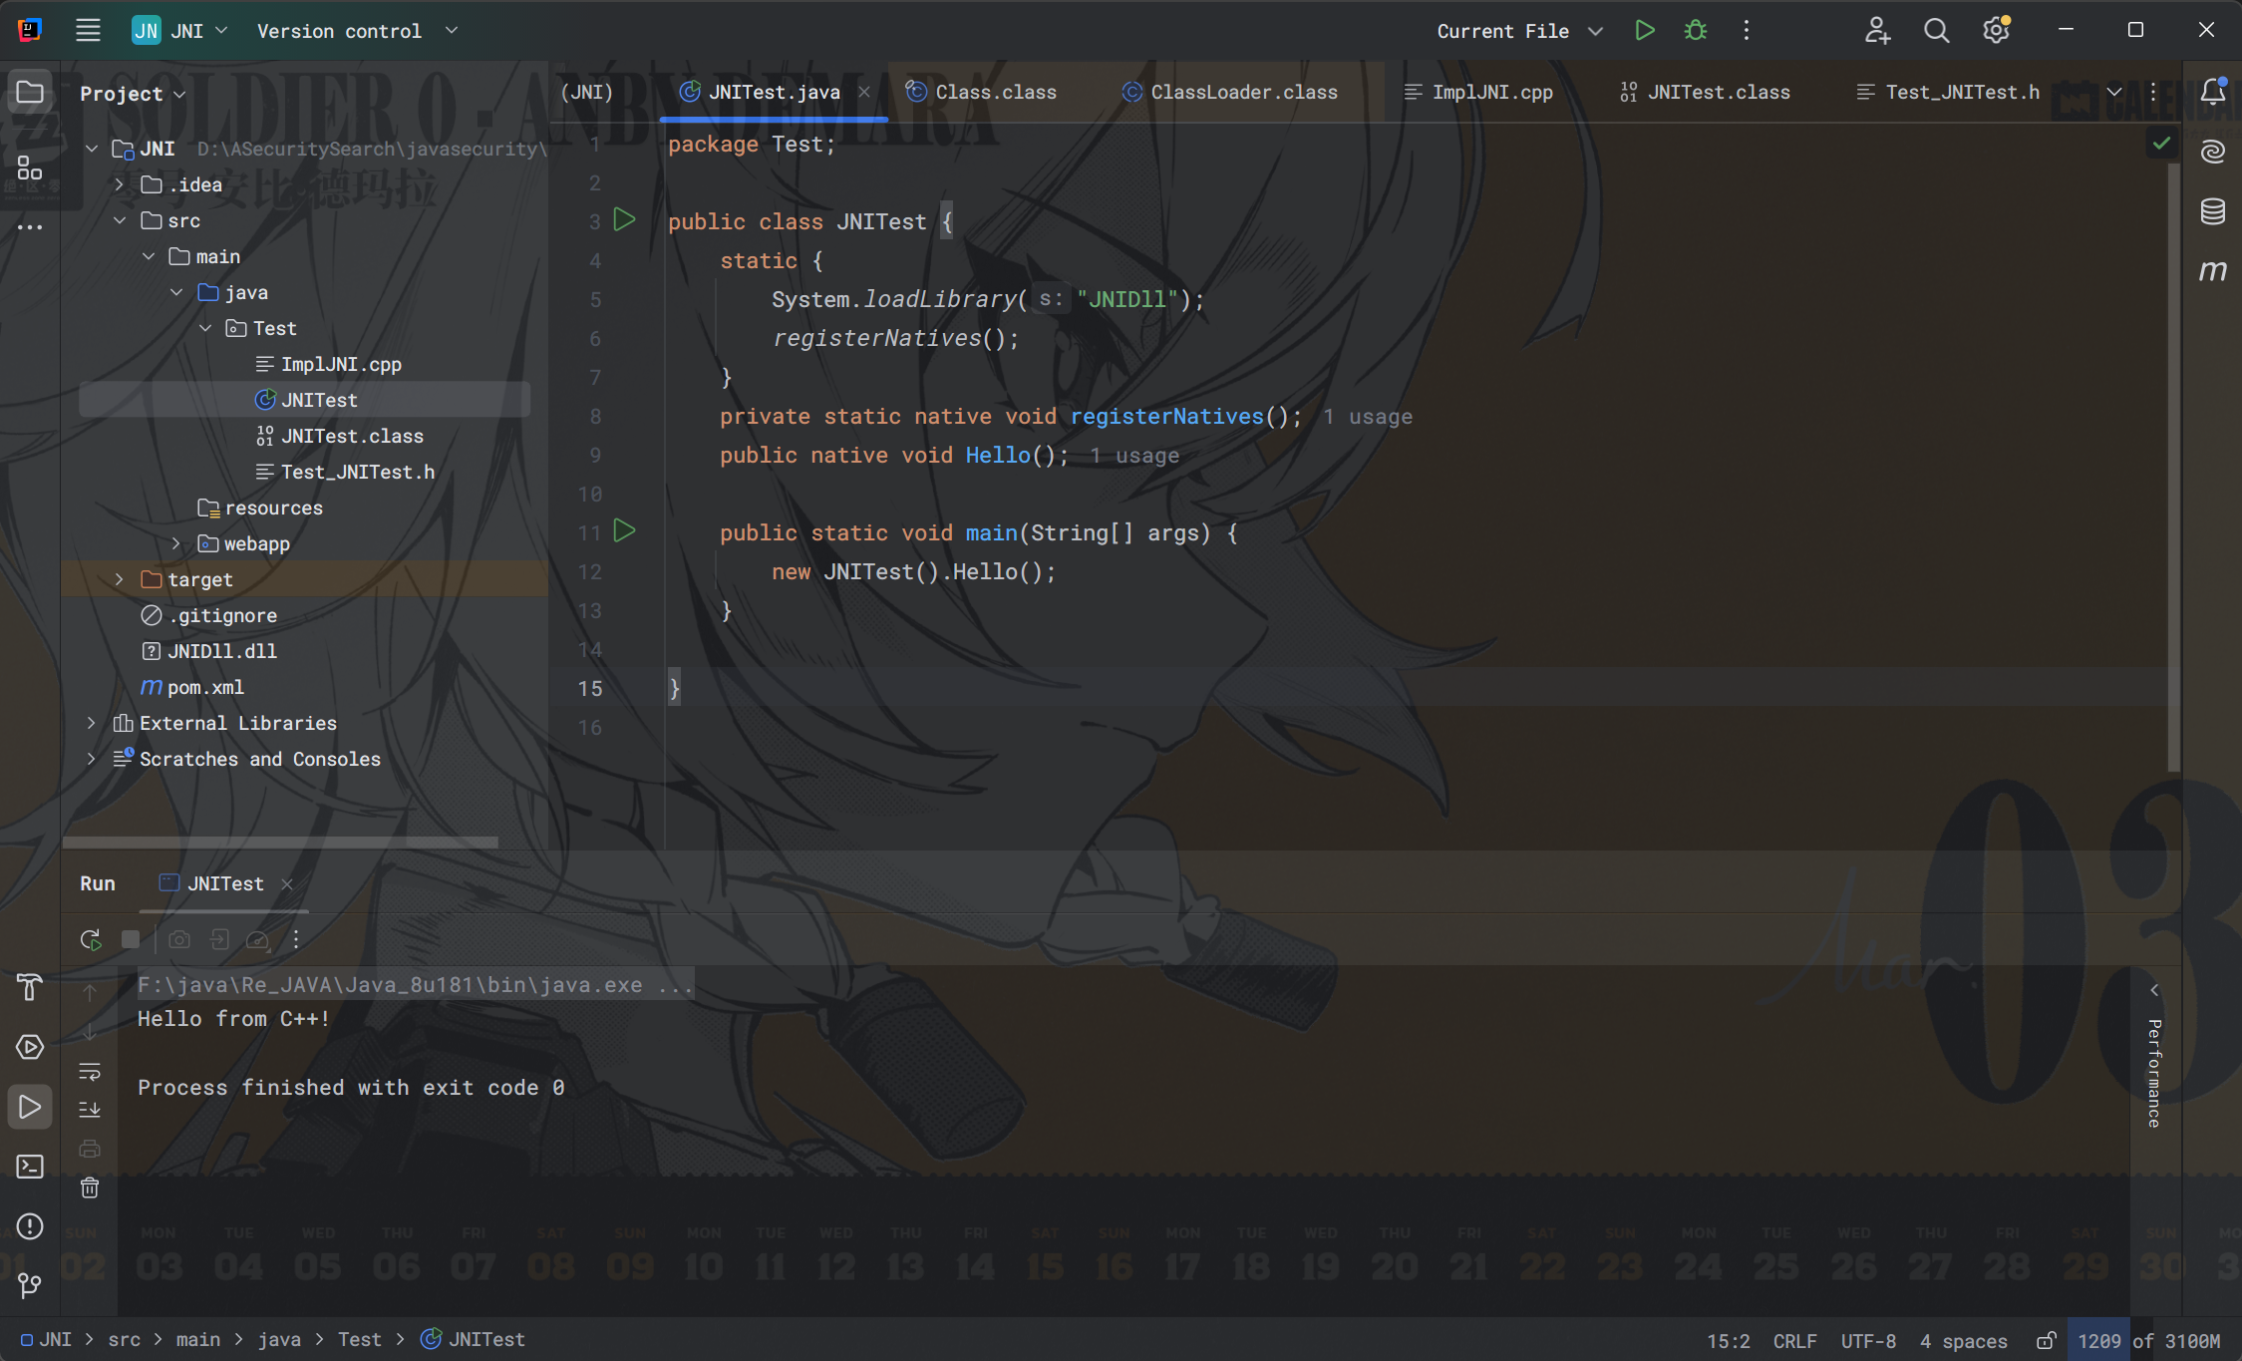The image size is (2242, 1361).
Task: Expand the .idea folder
Action: tap(120, 184)
